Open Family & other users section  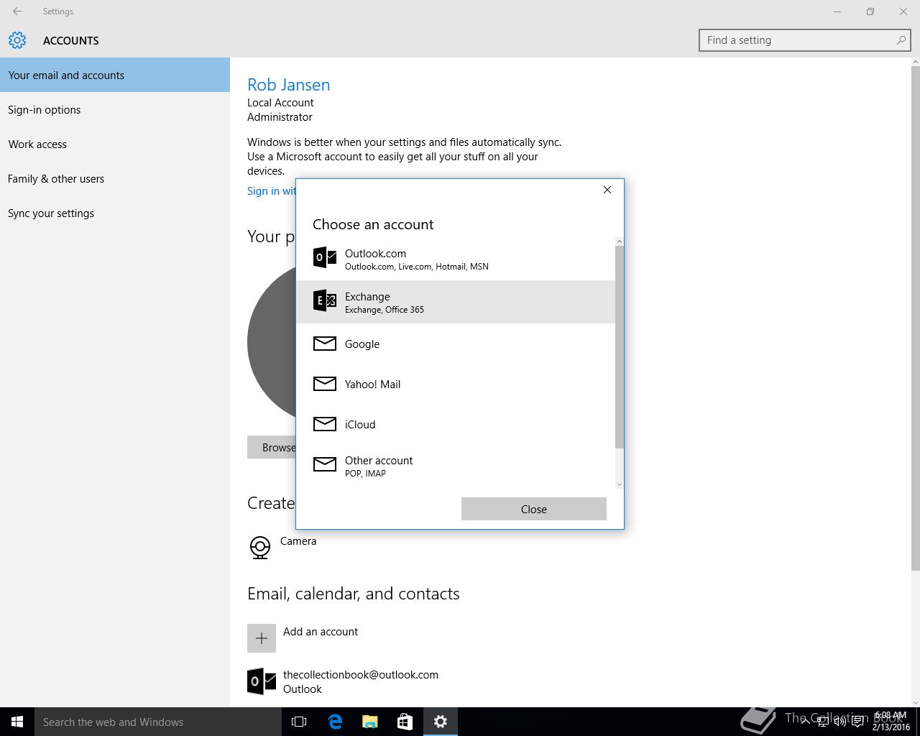[115, 178]
